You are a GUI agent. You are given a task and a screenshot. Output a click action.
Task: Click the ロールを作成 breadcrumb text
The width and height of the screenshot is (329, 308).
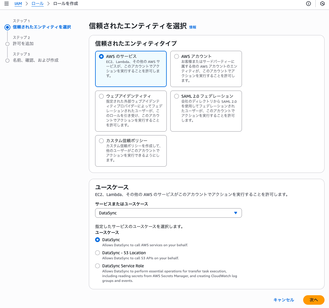tap(65, 4)
